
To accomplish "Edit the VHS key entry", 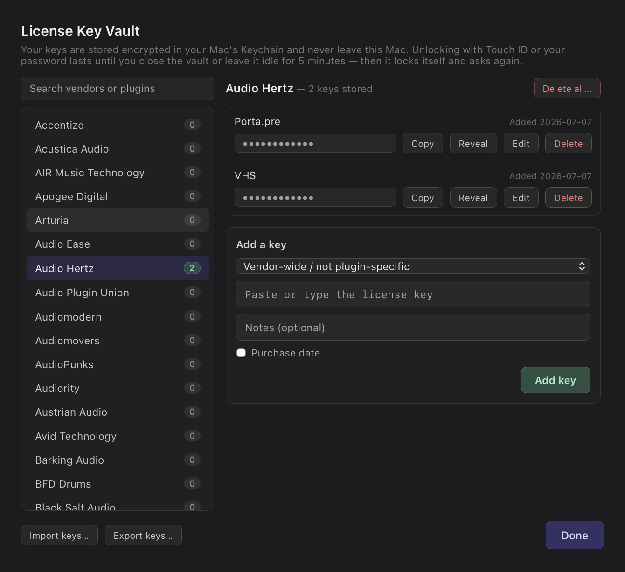I will click(x=521, y=197).
